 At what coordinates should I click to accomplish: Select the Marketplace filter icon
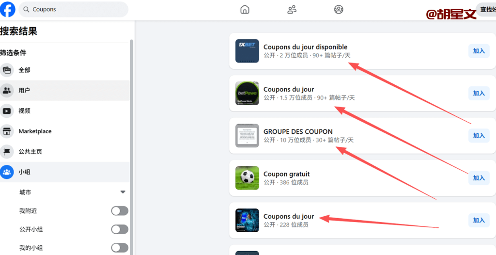click(7, 131)
